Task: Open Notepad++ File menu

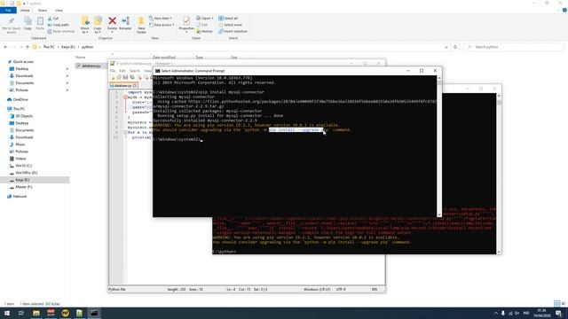Action: point(113,71)
